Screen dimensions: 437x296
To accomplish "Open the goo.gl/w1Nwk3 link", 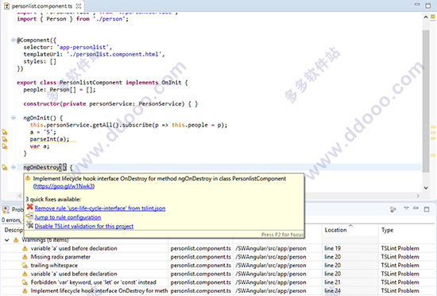I will click(64, 186).
